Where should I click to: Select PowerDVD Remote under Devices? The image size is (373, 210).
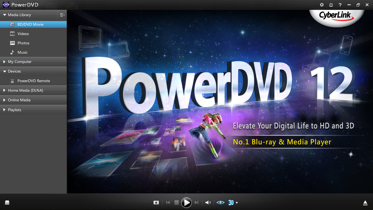point(33,81)
